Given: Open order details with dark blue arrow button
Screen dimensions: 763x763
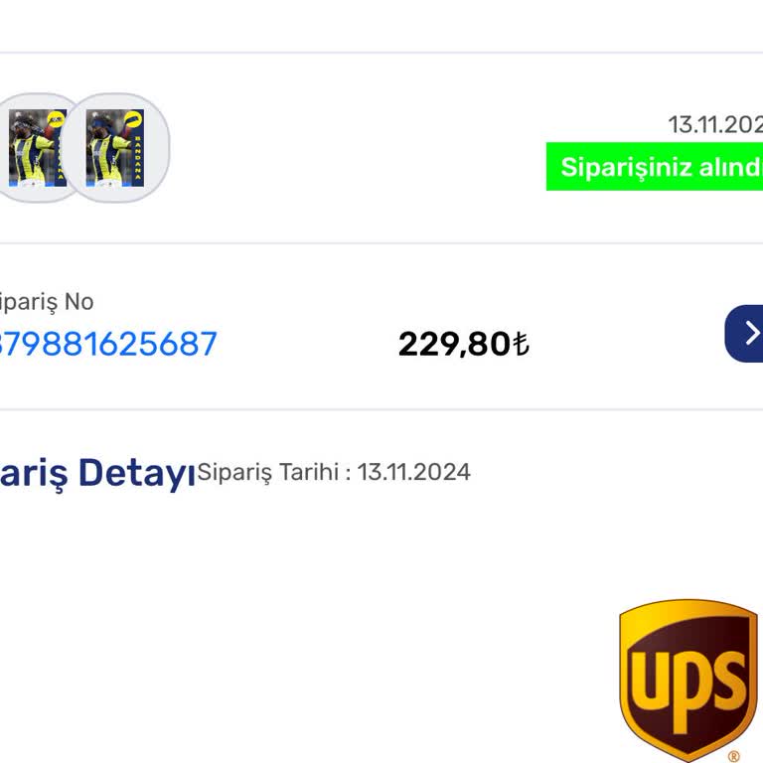Looking at the screenshot, I should click(x=747, y=333).
